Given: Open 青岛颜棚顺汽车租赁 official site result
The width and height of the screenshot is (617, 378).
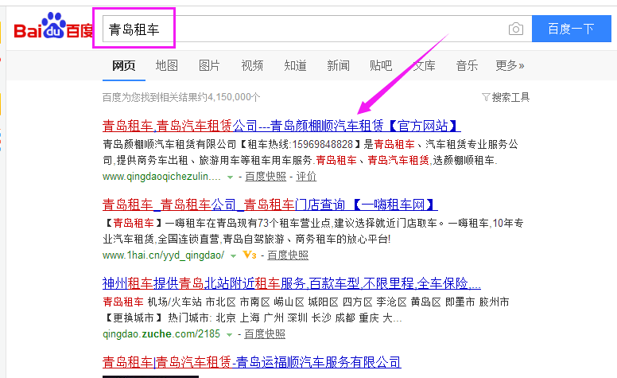Looking at the screenshot, I should point(281,126).
